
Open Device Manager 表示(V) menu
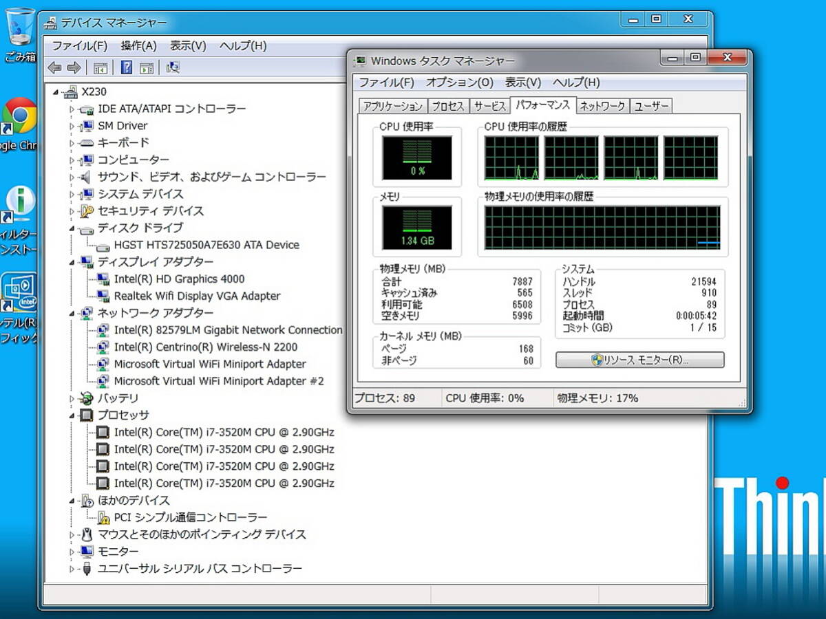[x=188, y=46]
